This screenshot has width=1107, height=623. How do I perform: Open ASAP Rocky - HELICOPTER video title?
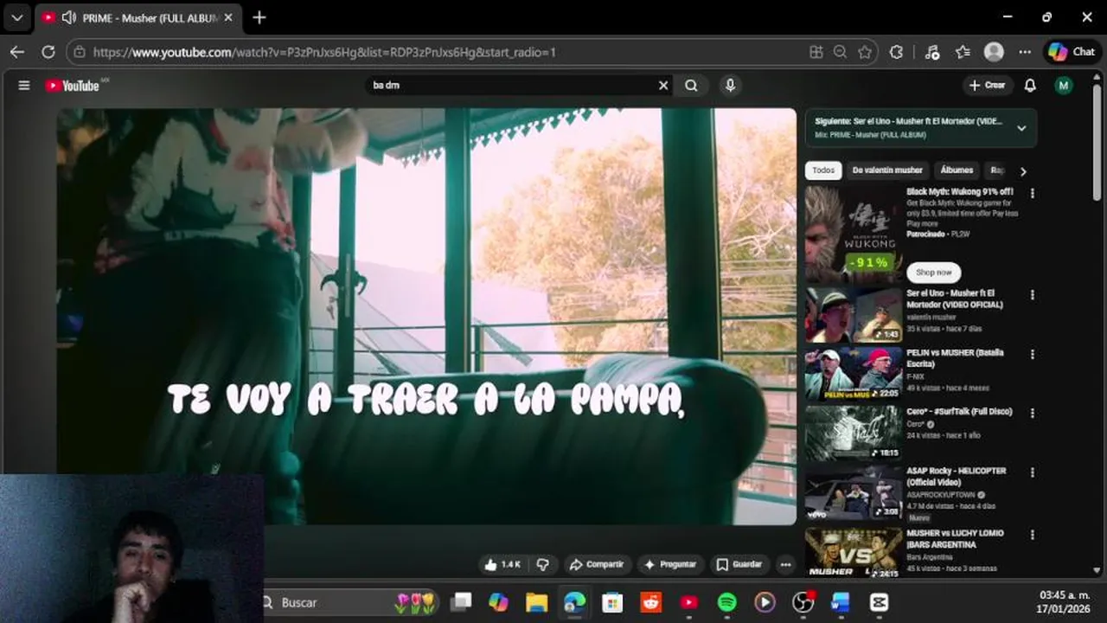[x=956, y=476]
